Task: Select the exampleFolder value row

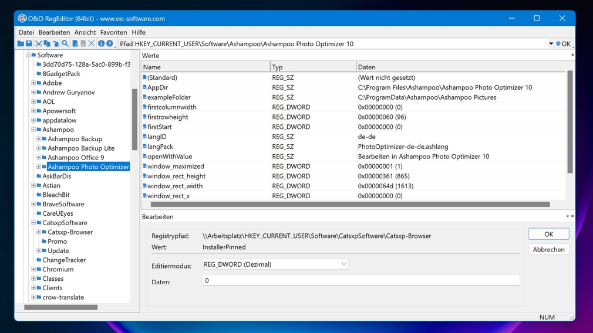Action: tap(353, 97)
